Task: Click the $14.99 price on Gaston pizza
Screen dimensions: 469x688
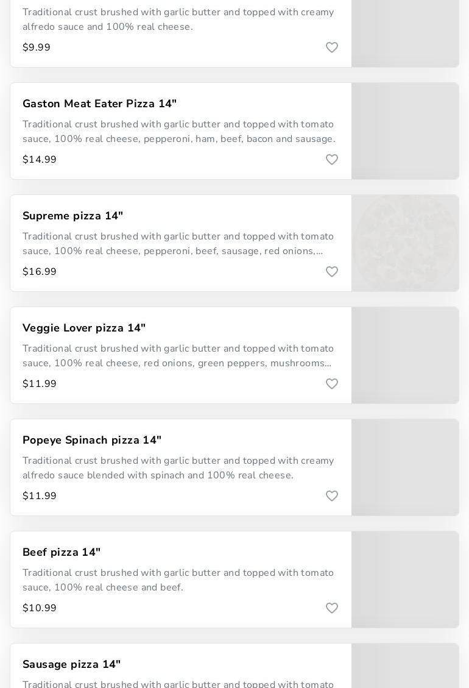Action: (x=40, y=159)
